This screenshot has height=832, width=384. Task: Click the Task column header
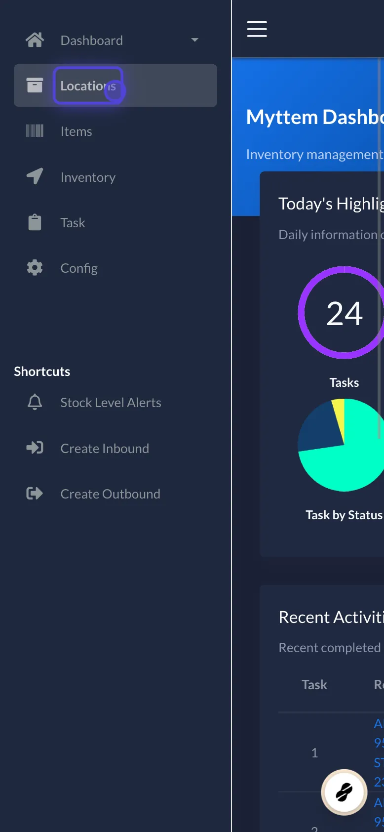click(x=314, y=684)
